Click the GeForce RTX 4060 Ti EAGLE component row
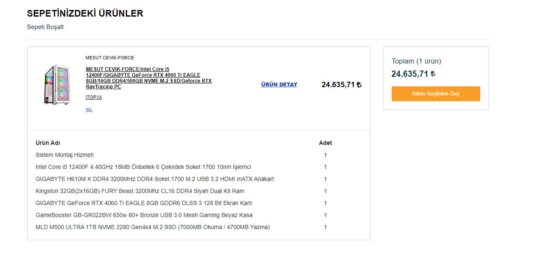The height and width of the screenshot is (276, 554). coord(144,203)
